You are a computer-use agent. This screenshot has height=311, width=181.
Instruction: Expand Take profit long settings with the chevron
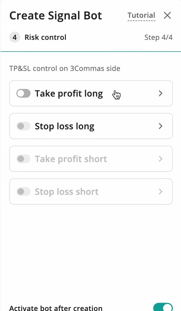pyautogui.click(x=160, y=93)
